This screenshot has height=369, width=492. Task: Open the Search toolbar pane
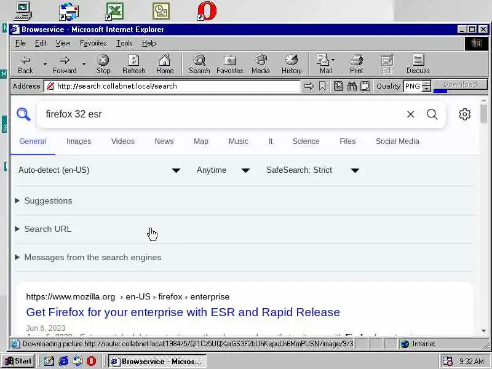click(x=199, y=65)
